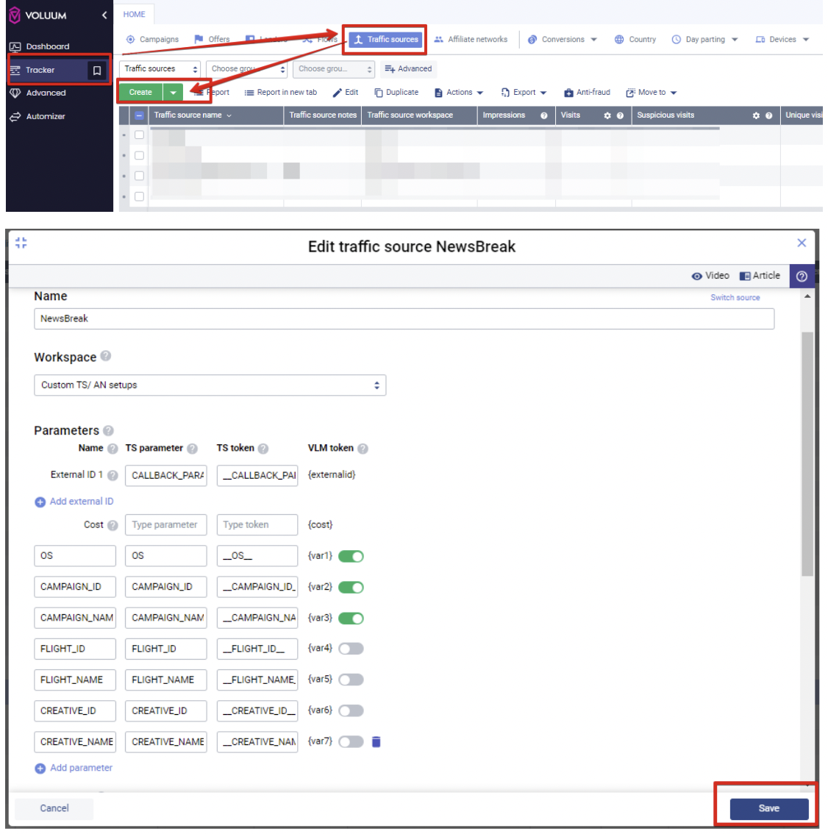Click the Add external ID link
Viewport: 828px width, 834px height.
(x=74, y=502)
